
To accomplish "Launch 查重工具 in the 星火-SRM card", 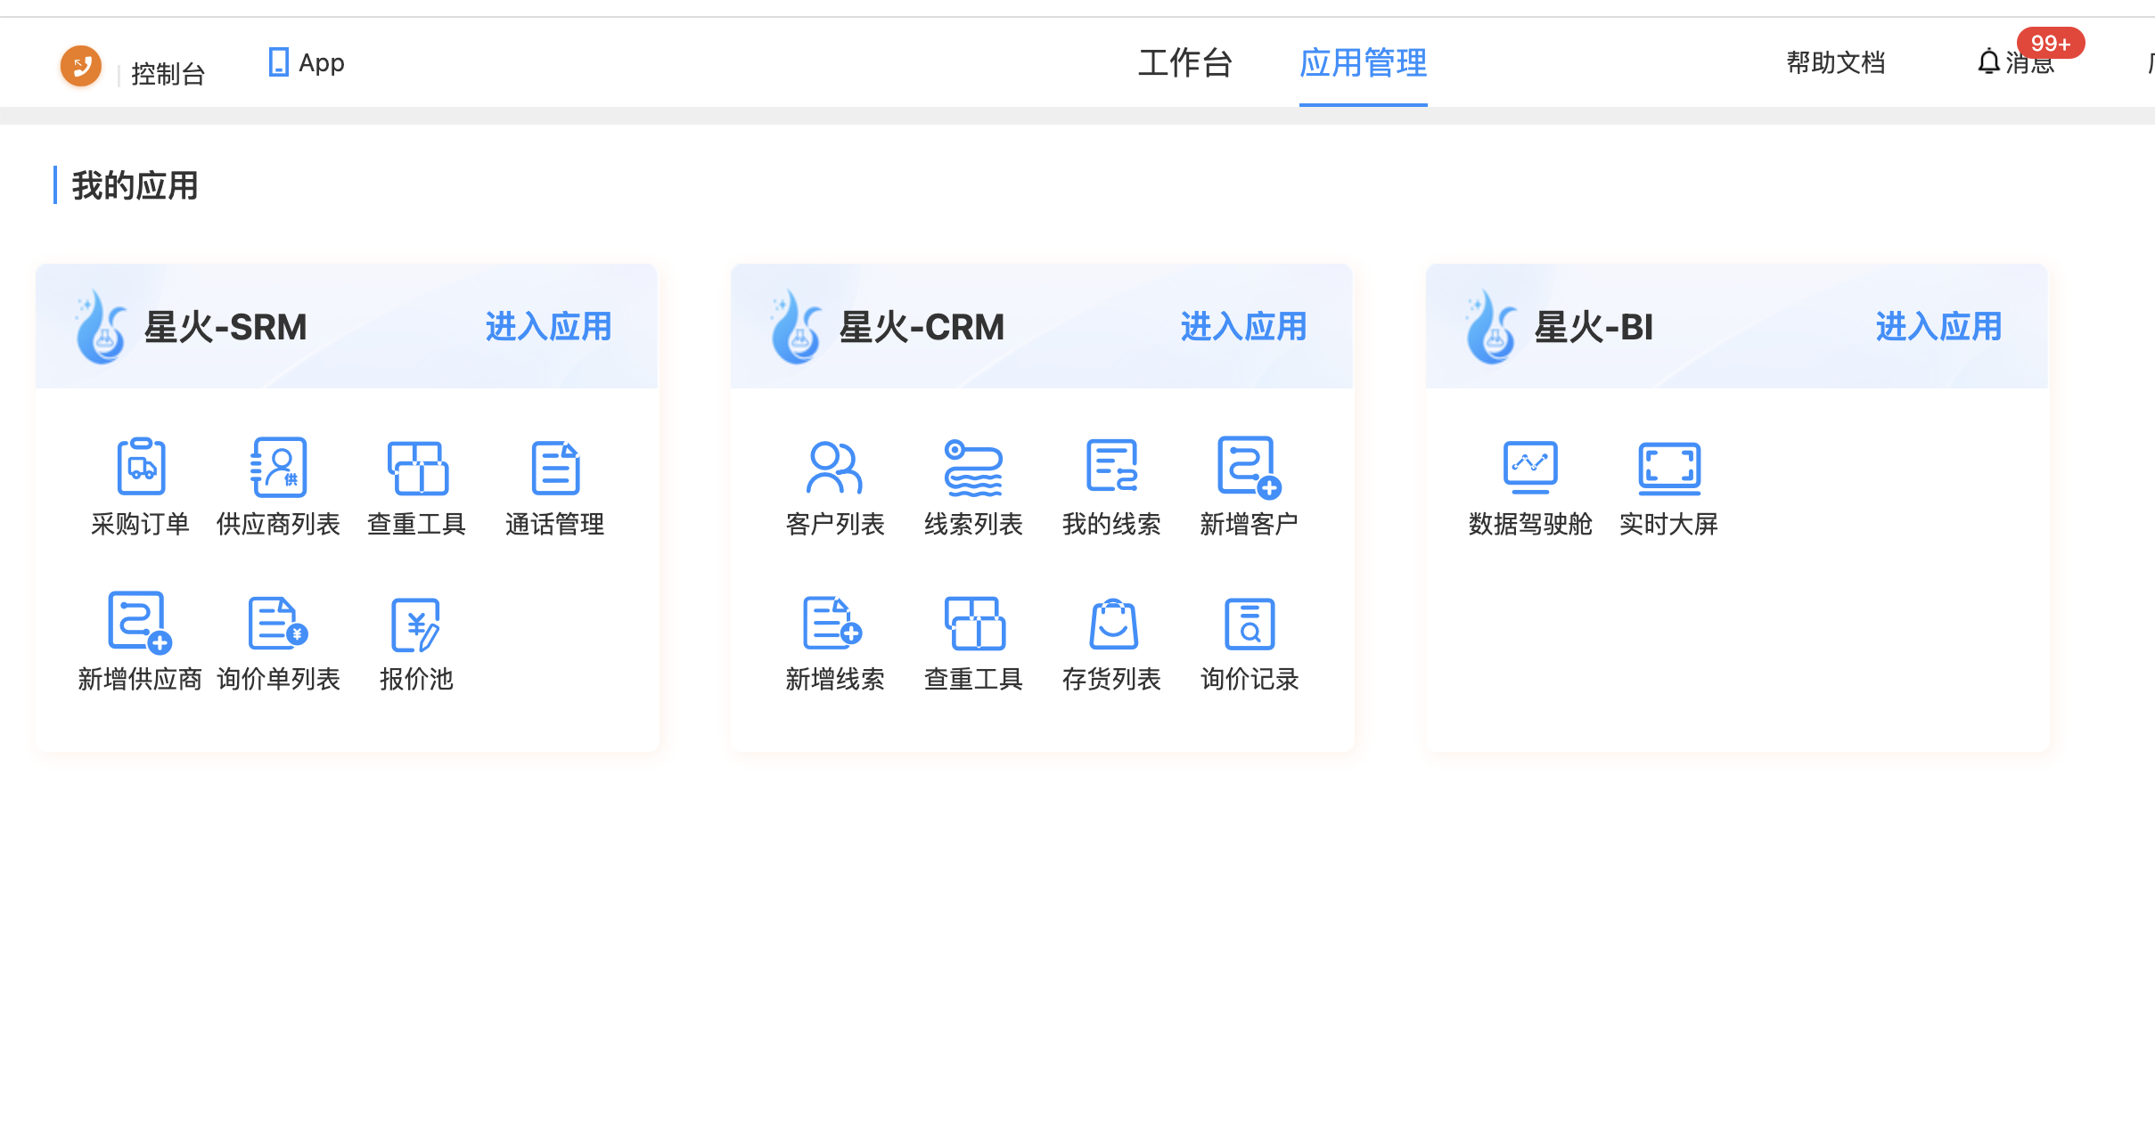I will [x=417, y=467].
